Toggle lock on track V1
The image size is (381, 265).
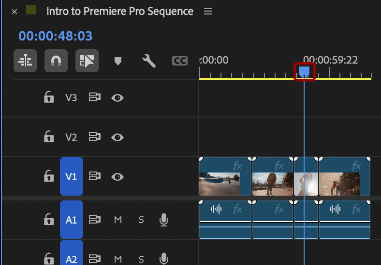49,176
